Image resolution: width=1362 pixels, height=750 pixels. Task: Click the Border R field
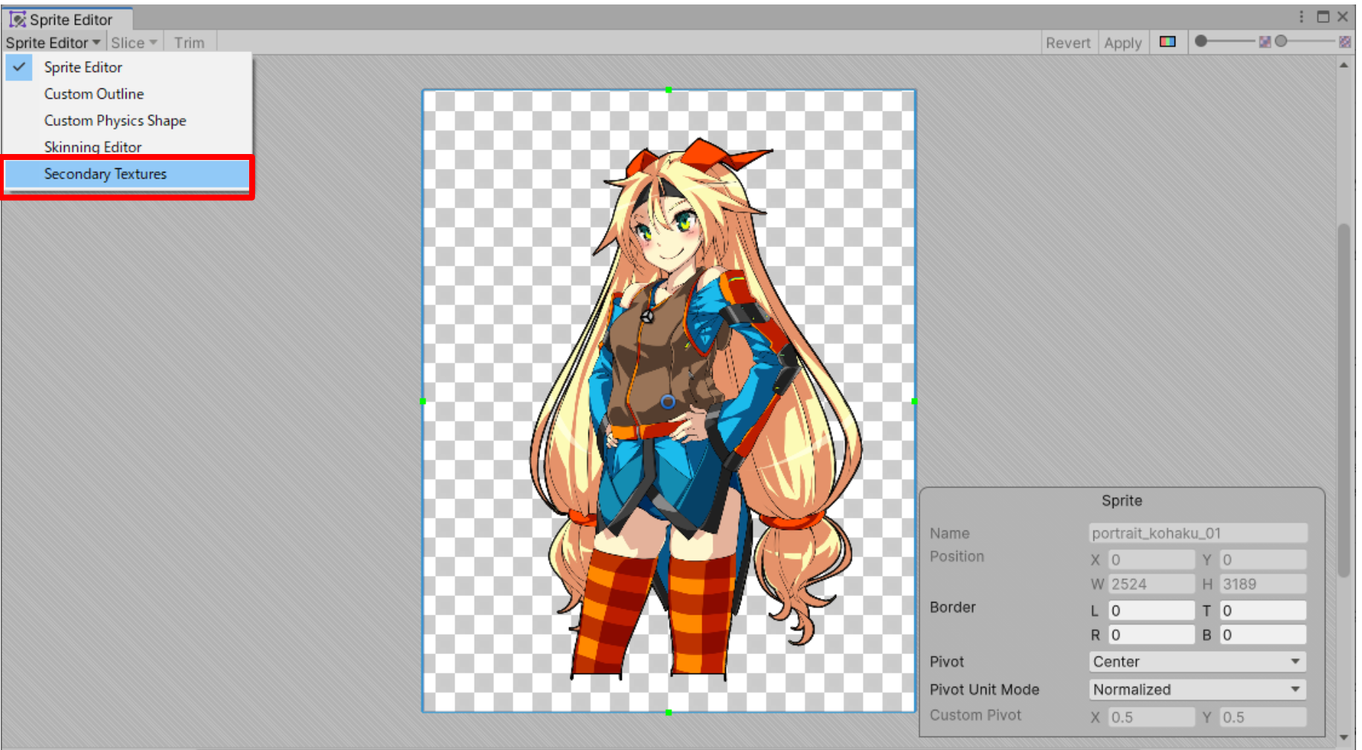(x=1151, y=635)
